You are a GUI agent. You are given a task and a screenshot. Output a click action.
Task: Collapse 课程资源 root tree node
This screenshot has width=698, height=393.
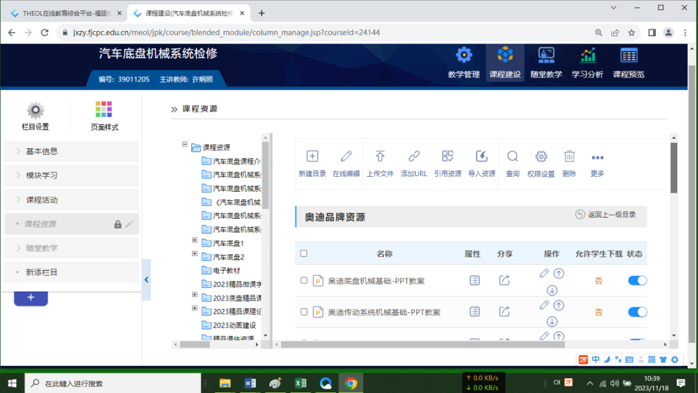pos(184,144)
